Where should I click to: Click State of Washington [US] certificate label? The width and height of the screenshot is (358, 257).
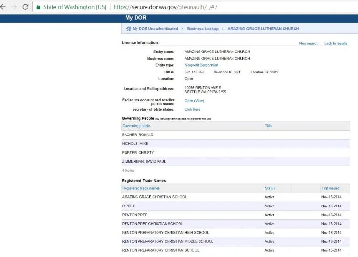(x=74, y=7)
